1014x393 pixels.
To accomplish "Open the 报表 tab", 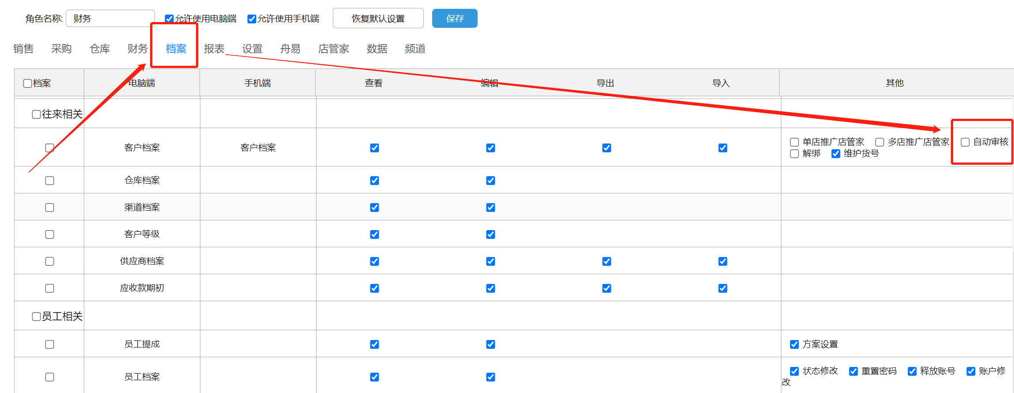I will (x=214, y=49).
